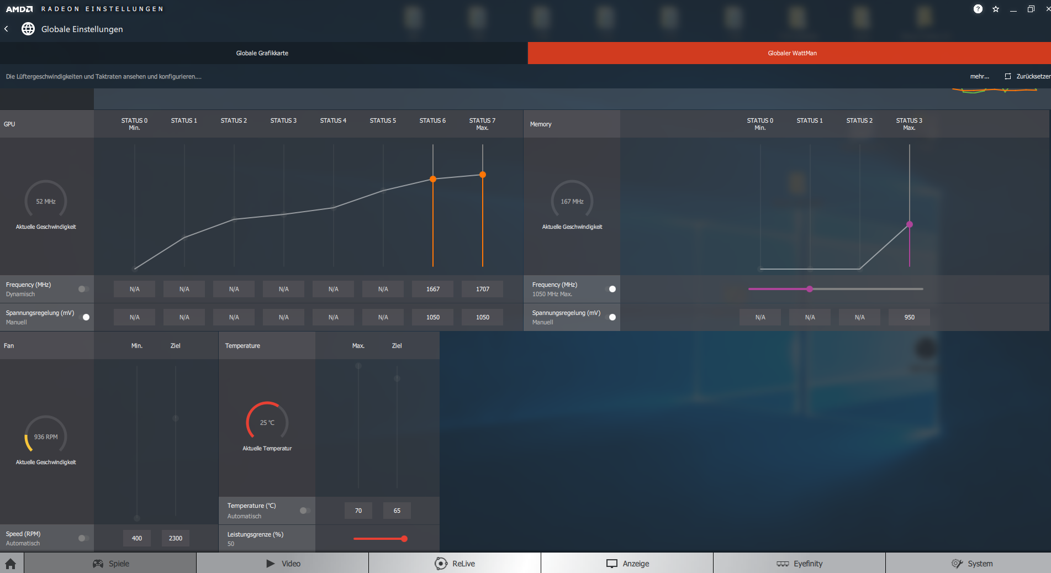The width and height of the screenshot is (1051, 573).
Task: Click the GPU Status 3 voltage N/A field
Action: (284, 317)
